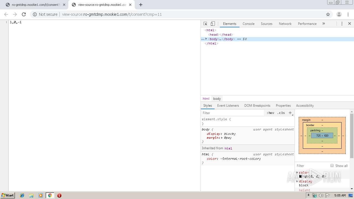Switch to the Elements panel tab
354x199 pixels.
[230, 24]
